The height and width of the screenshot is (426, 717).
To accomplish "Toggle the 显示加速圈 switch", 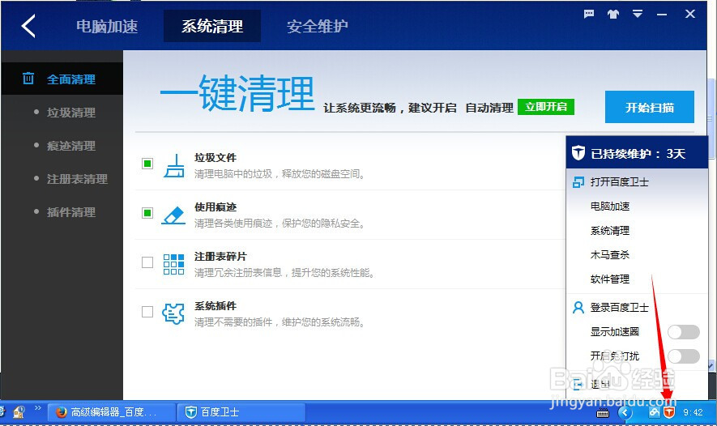I will pos(684,332).
